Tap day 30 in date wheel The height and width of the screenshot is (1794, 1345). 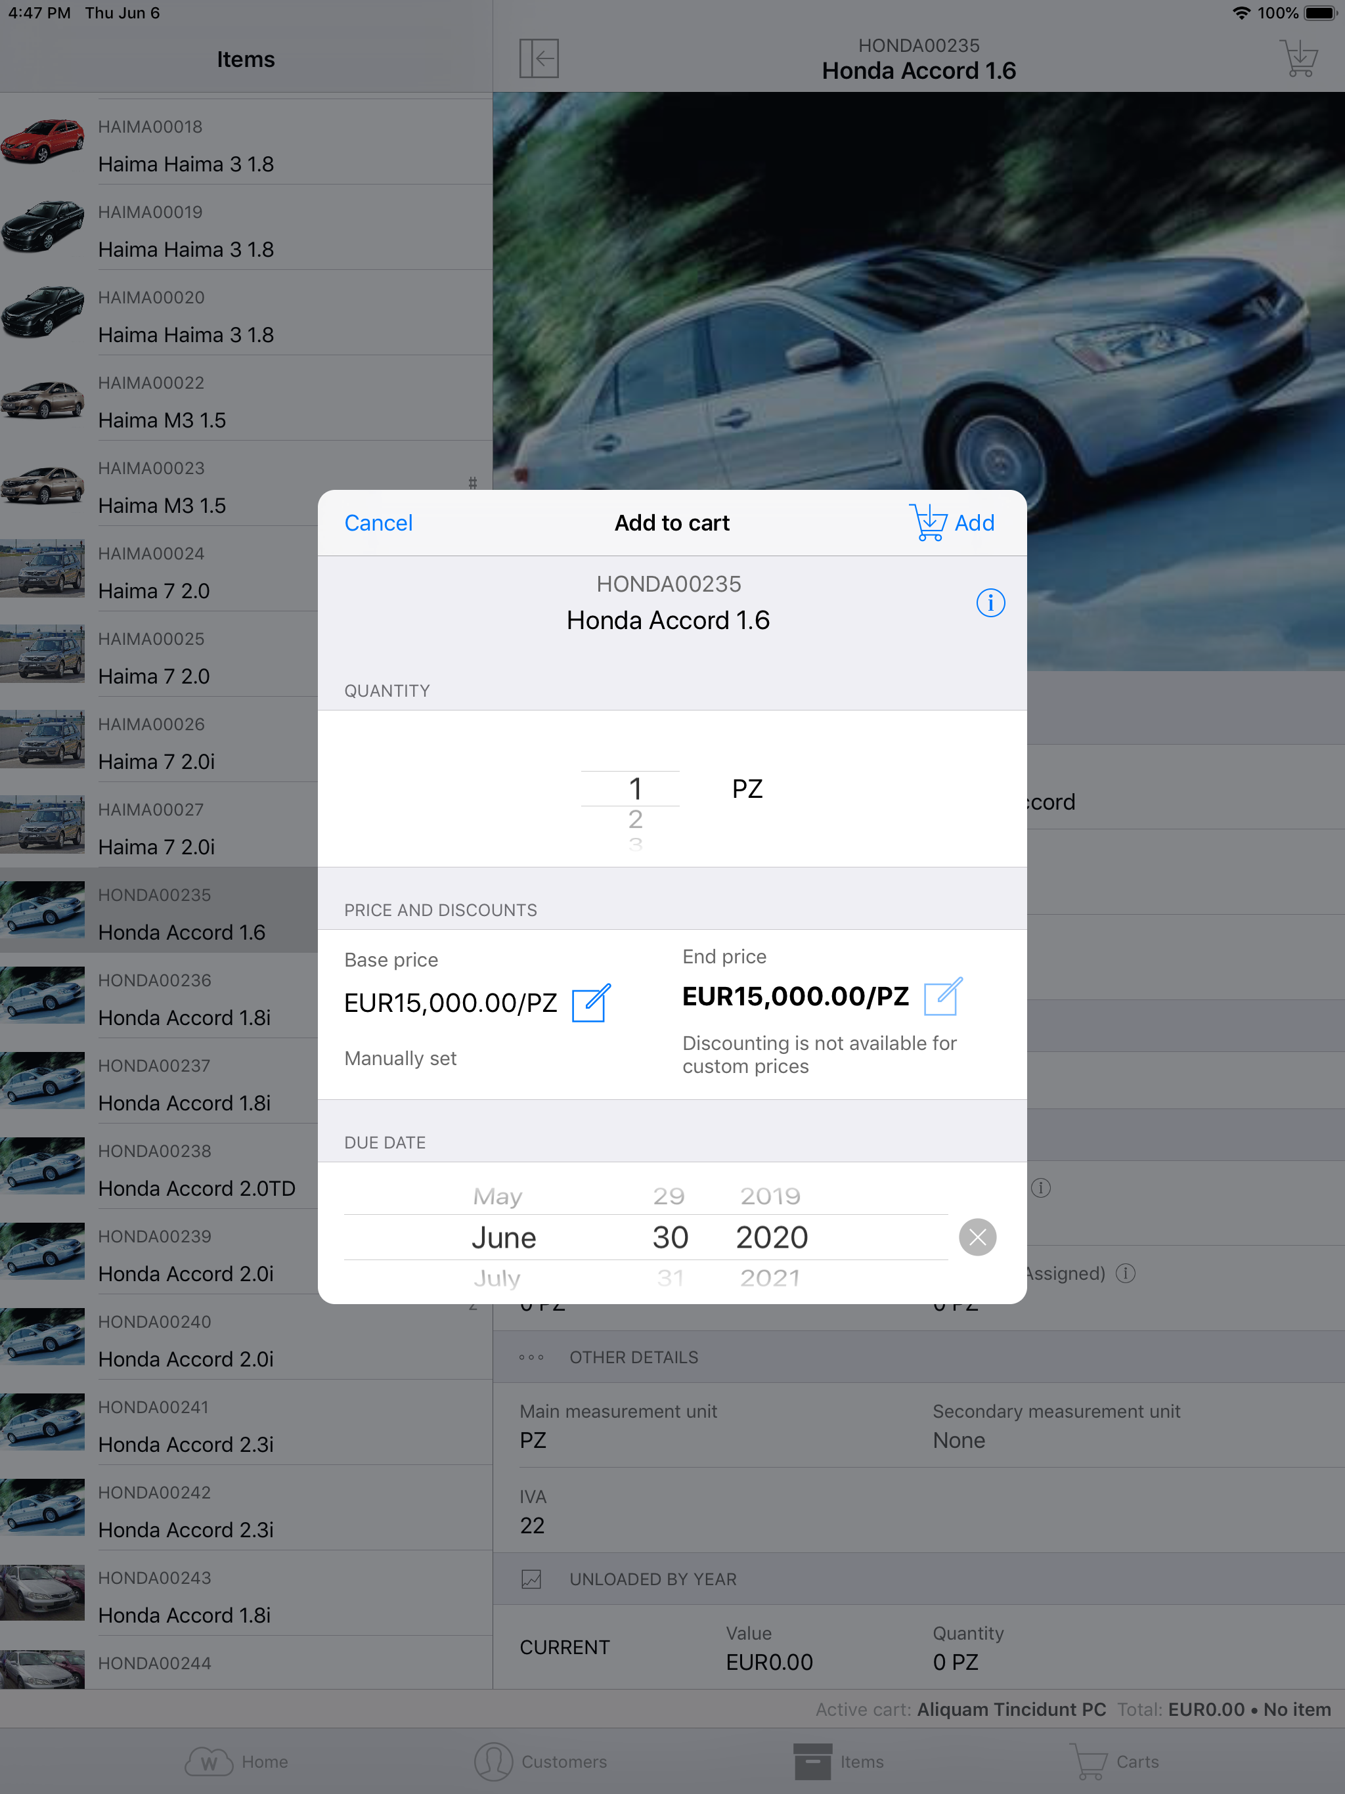pos(670,1238)
